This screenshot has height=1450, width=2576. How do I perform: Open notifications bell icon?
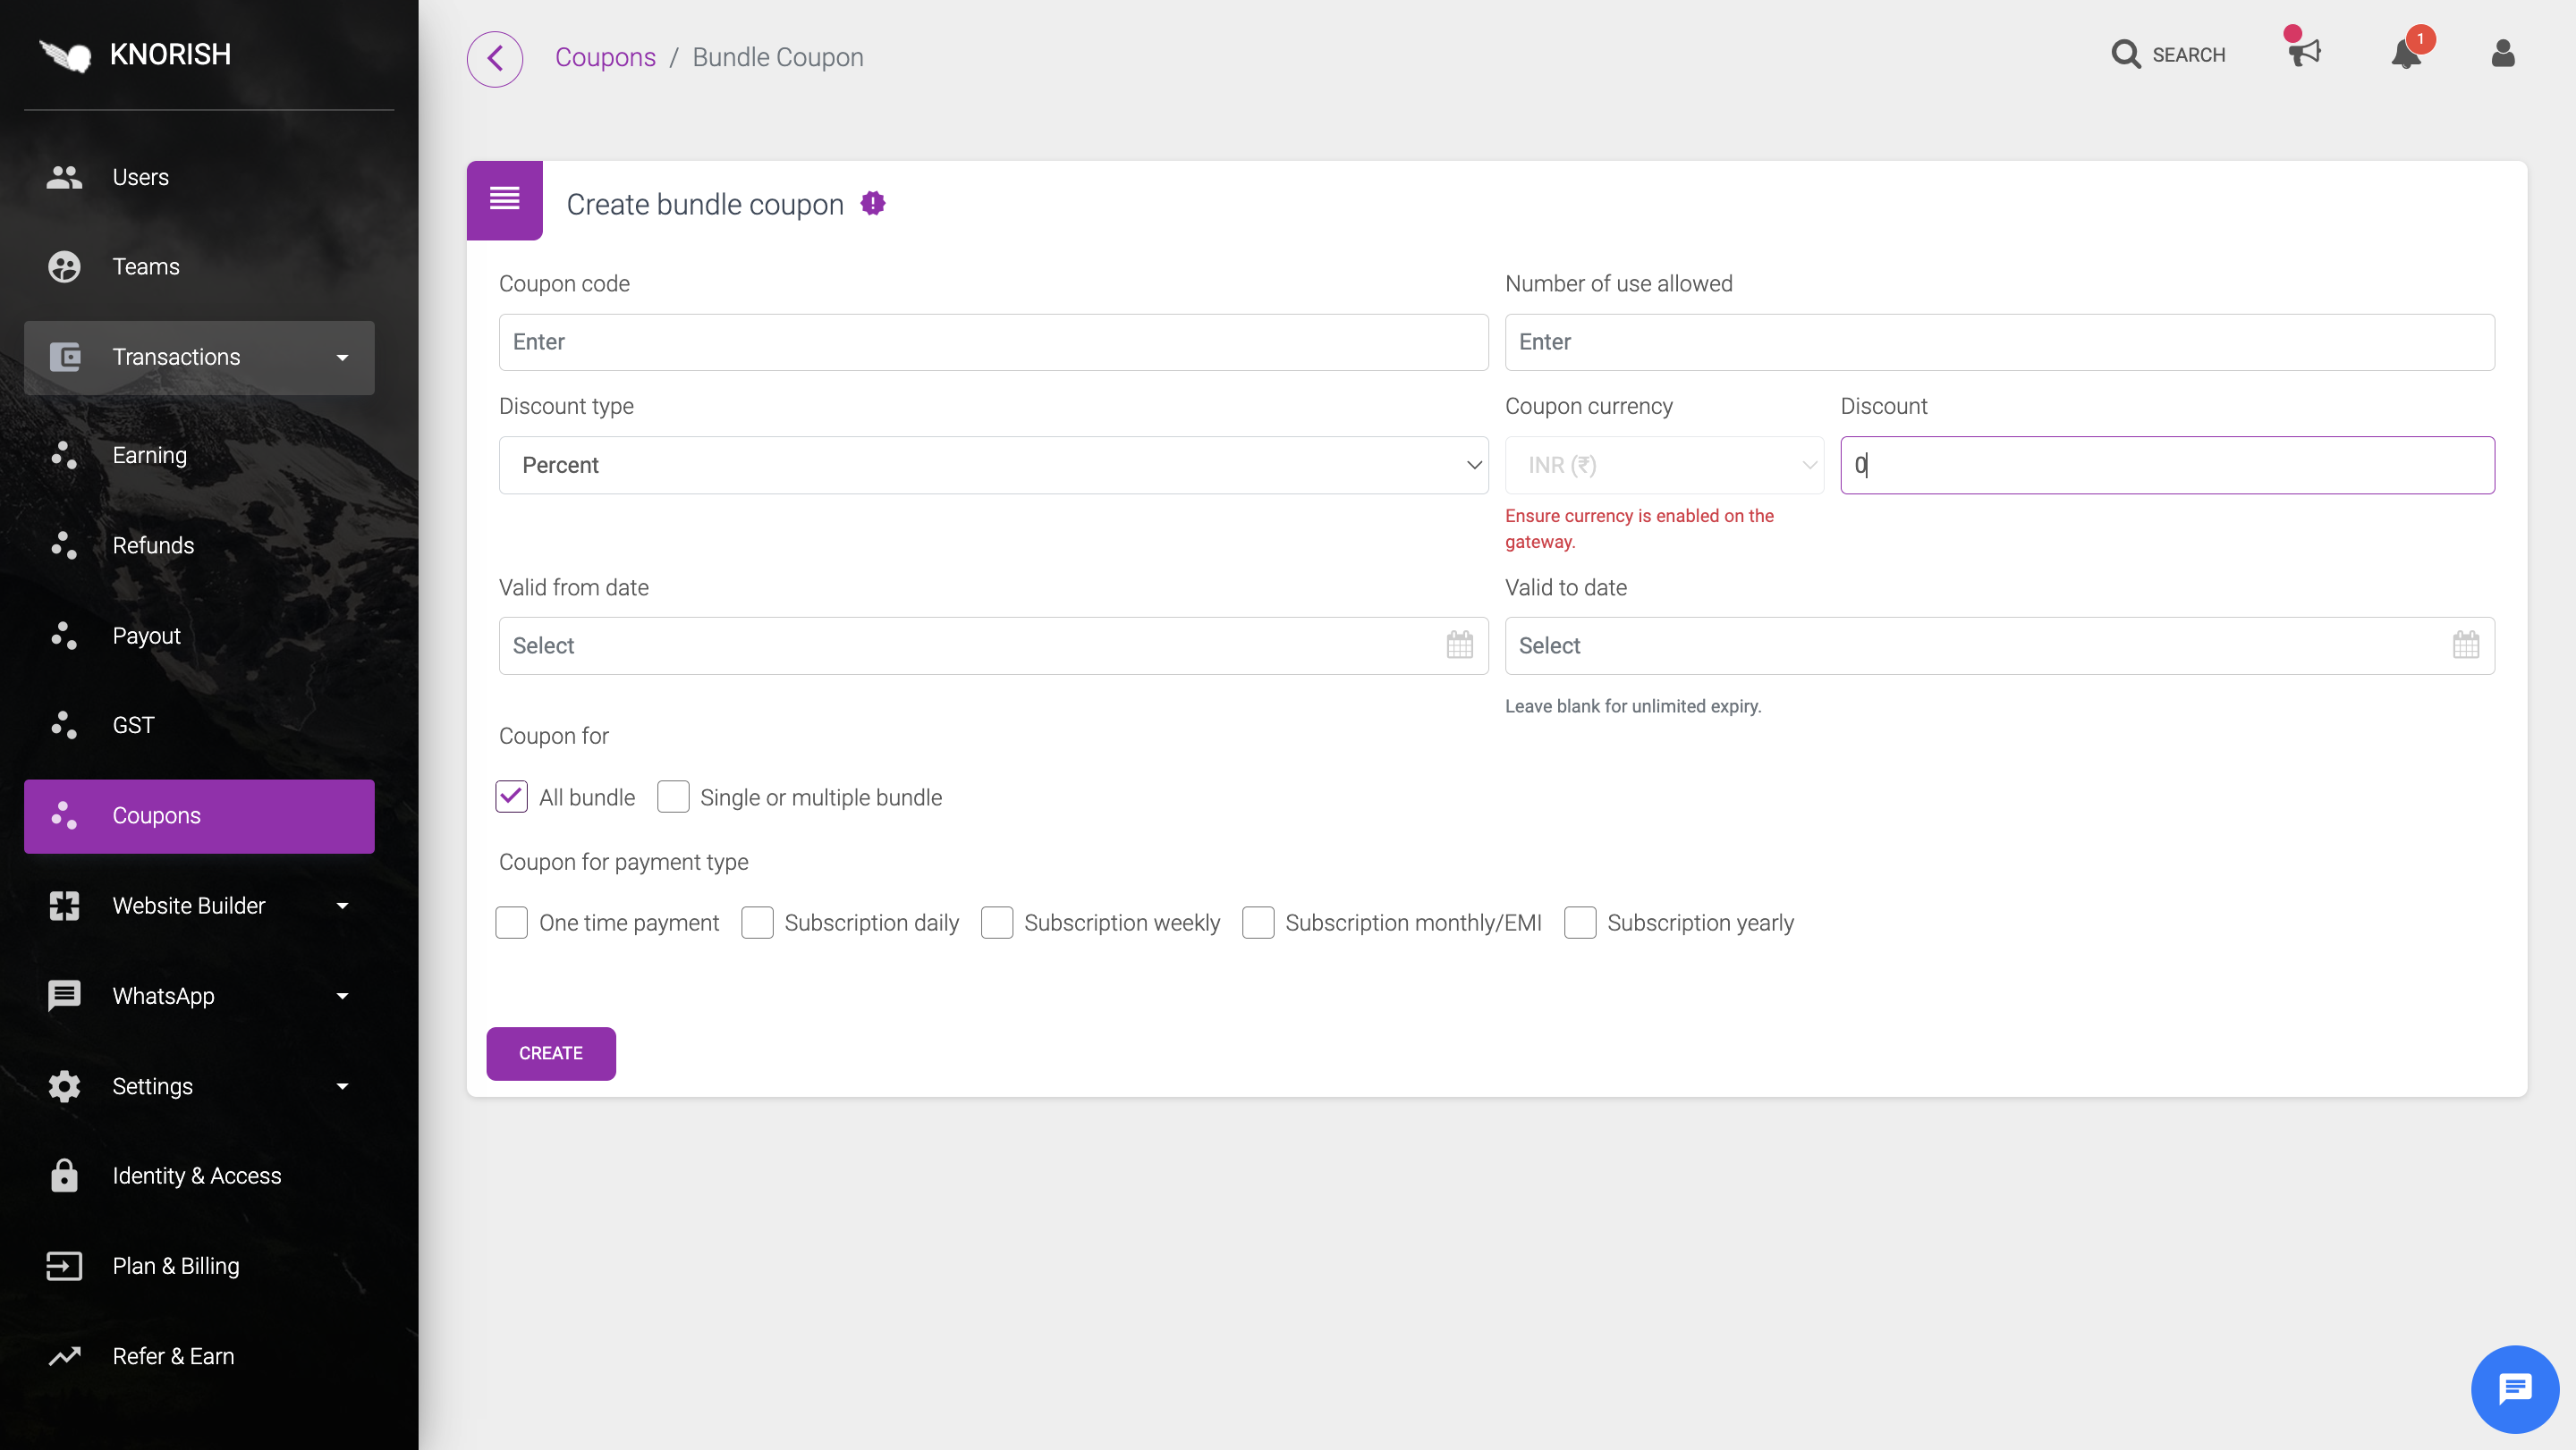(x=2406, y=52)
